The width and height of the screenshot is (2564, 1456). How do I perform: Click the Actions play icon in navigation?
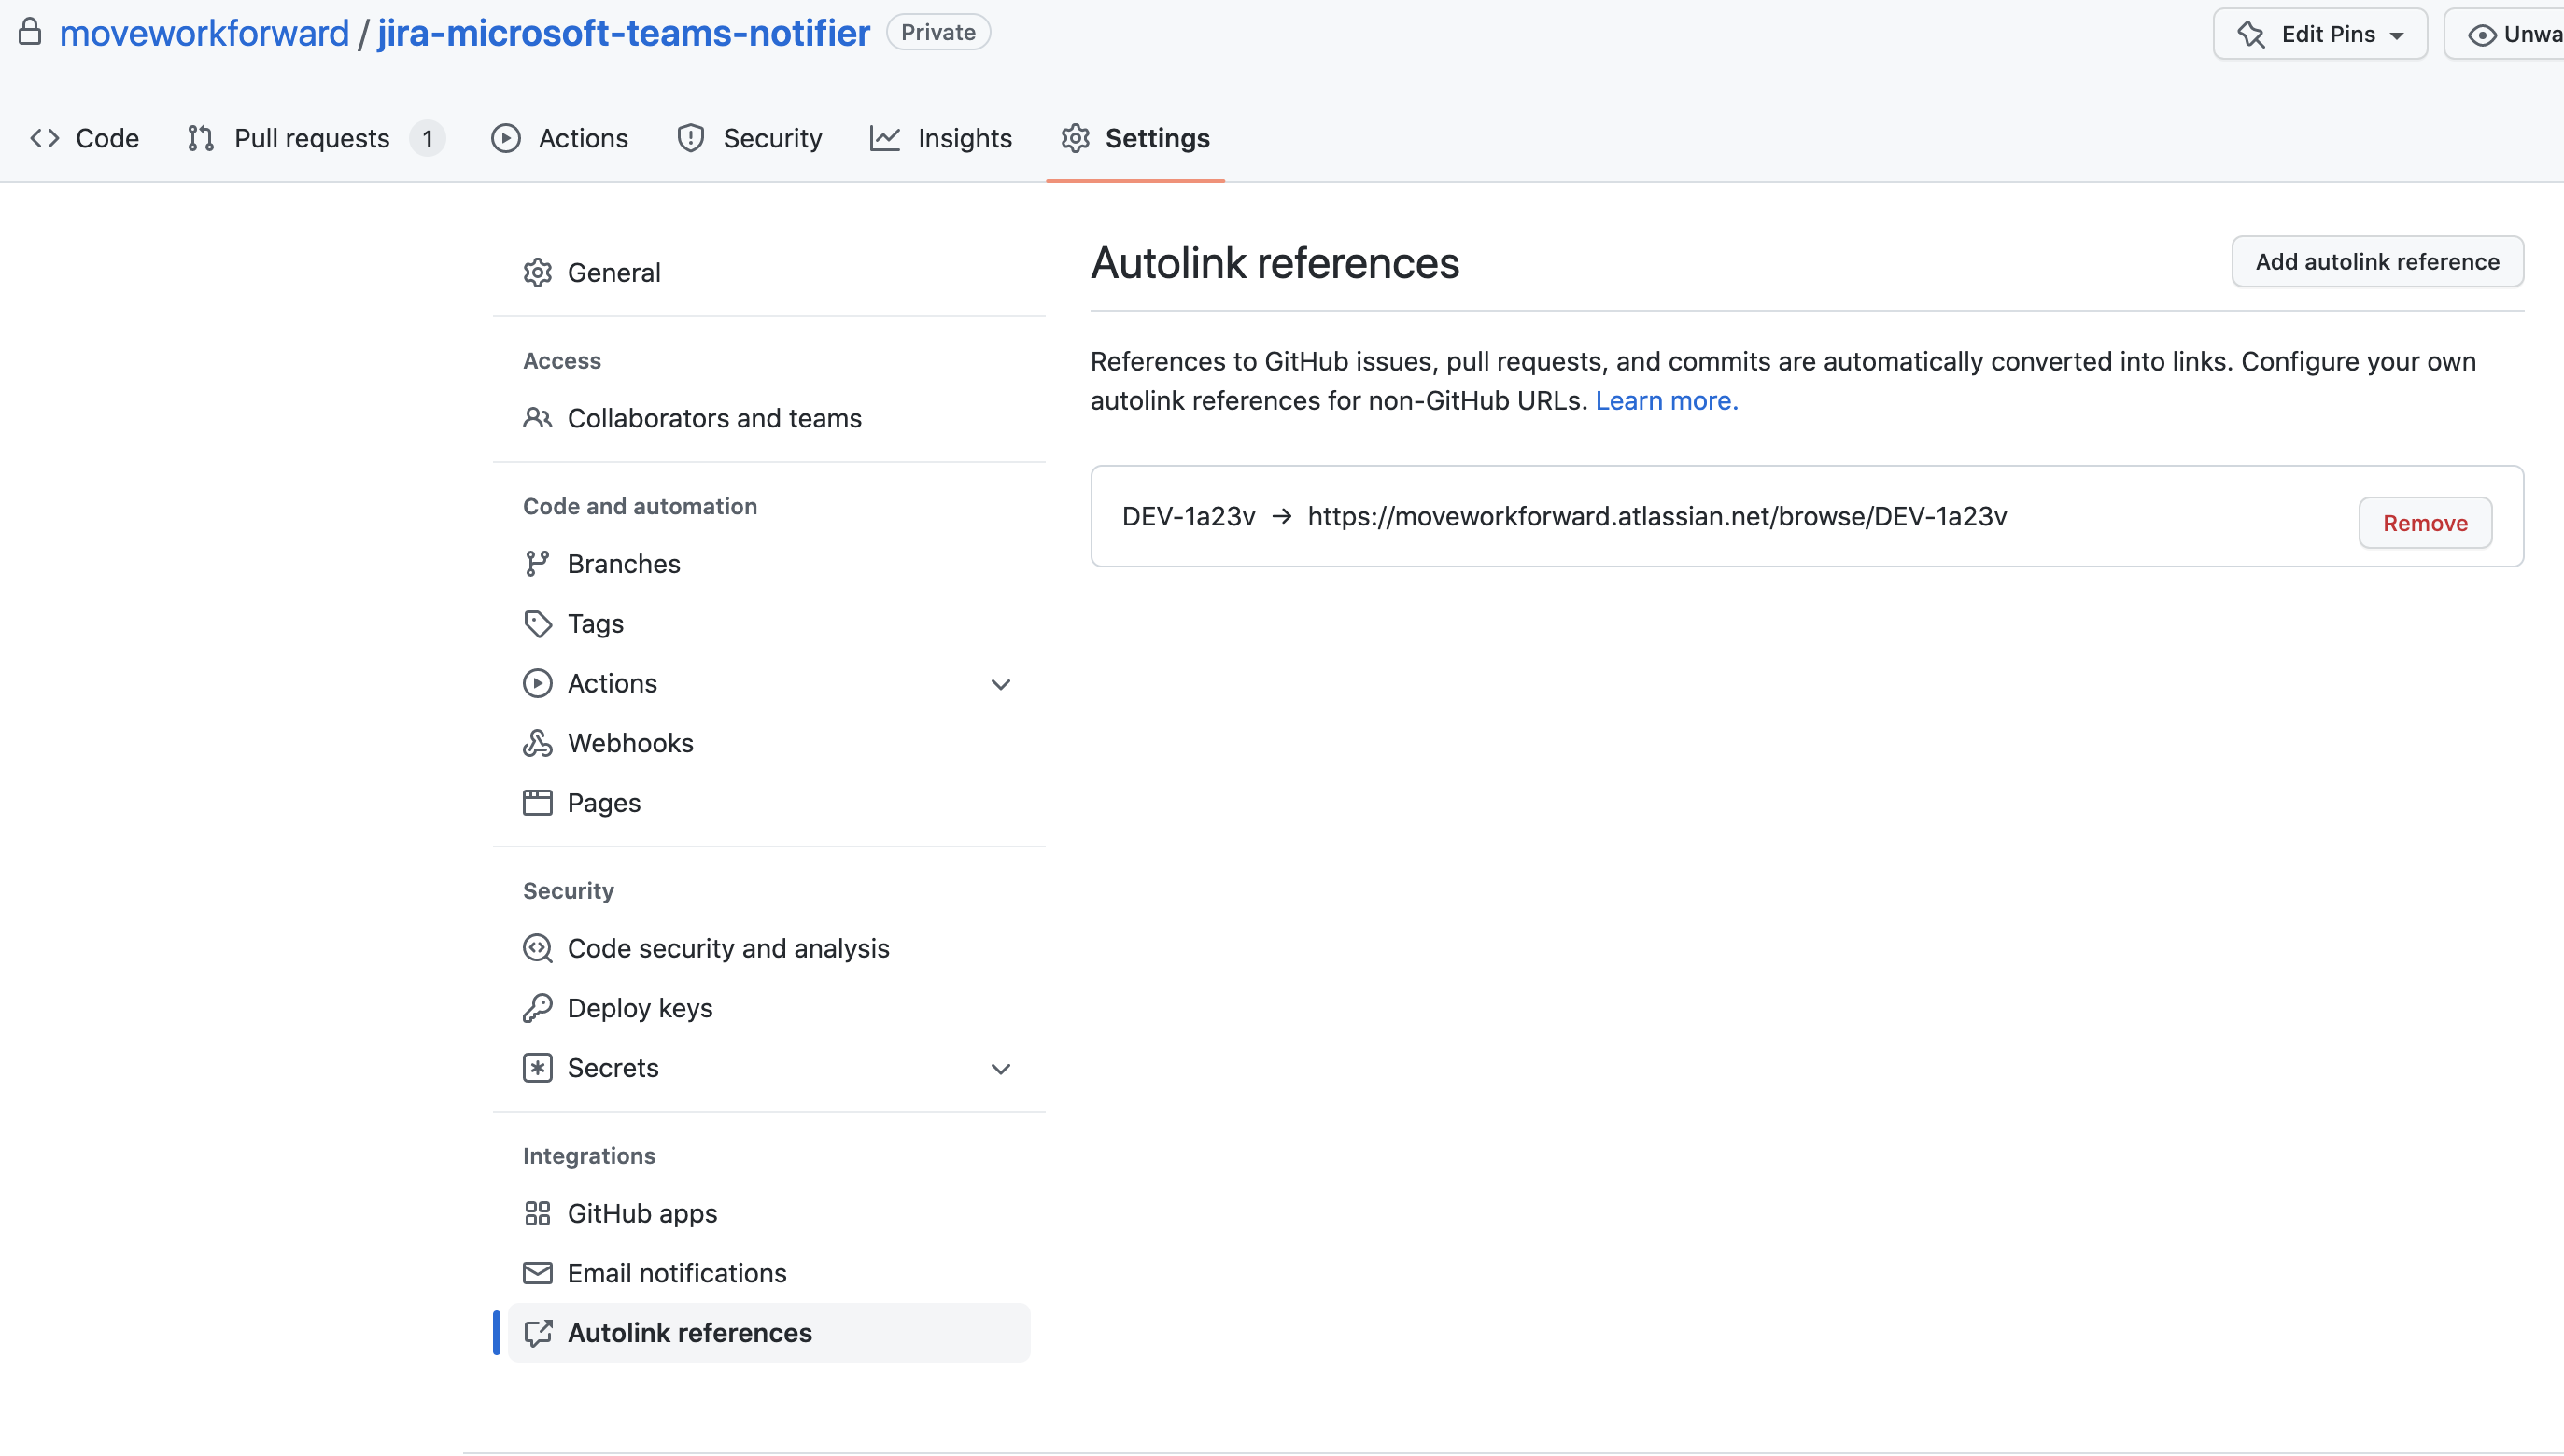[x=505, y=138]
